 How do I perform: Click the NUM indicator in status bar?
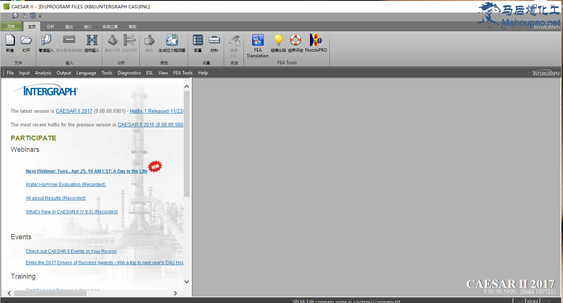[x=533, y=301]
